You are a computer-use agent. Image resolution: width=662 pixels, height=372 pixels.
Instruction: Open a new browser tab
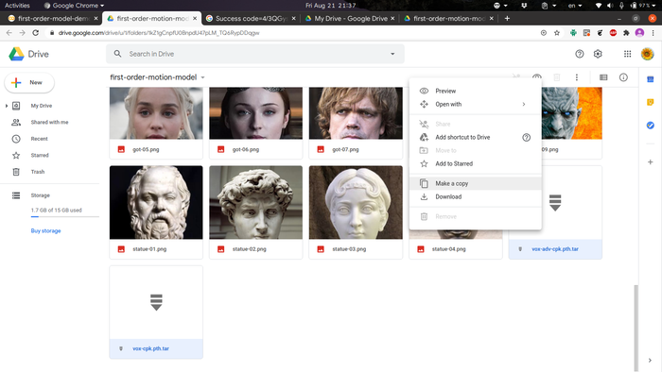[507, 19]
